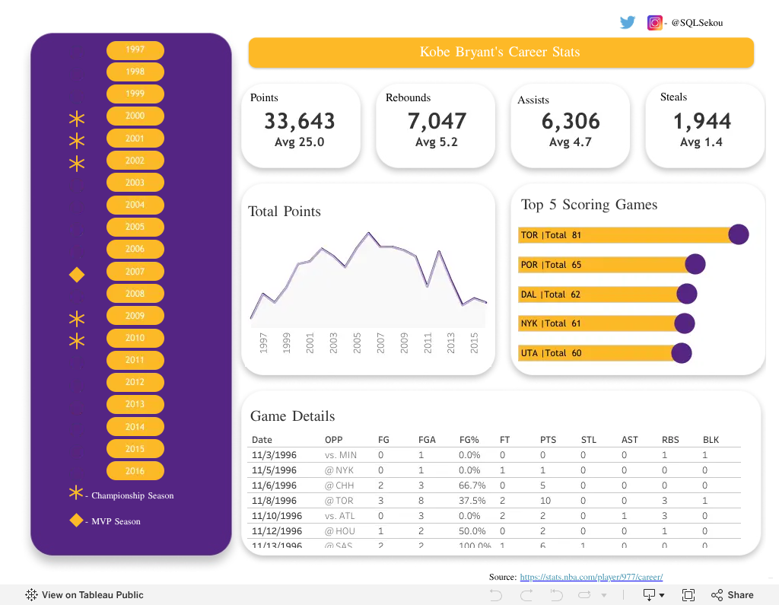779x605 pixels.
Task: Click the Tableau logo icon in footer
Action: tap(31, 594)
